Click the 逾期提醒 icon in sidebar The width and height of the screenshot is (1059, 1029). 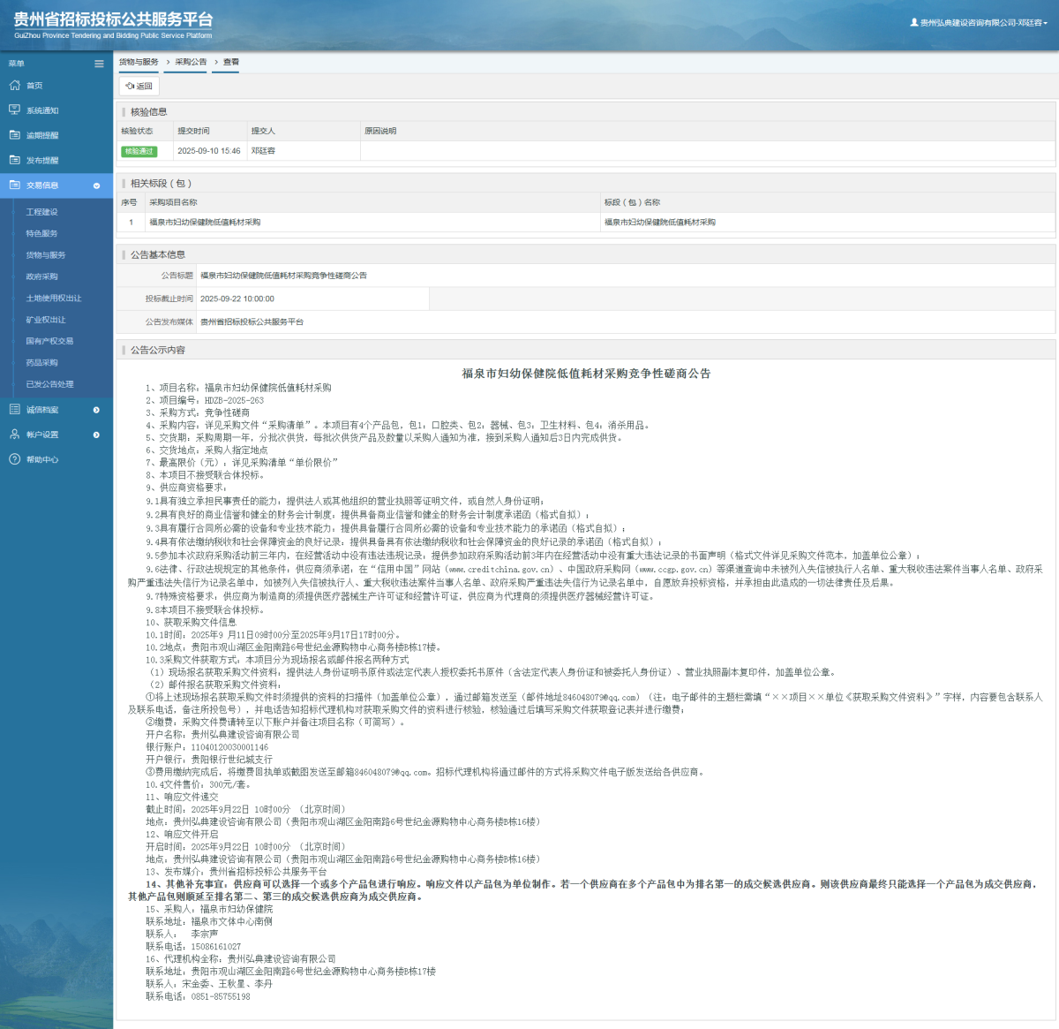(x=14, y=135)
